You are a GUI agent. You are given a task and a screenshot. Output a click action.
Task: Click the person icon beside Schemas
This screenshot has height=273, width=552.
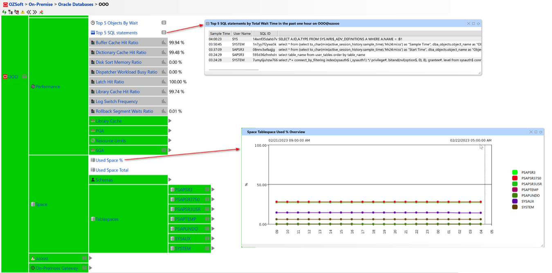click(x=93, y=180)
